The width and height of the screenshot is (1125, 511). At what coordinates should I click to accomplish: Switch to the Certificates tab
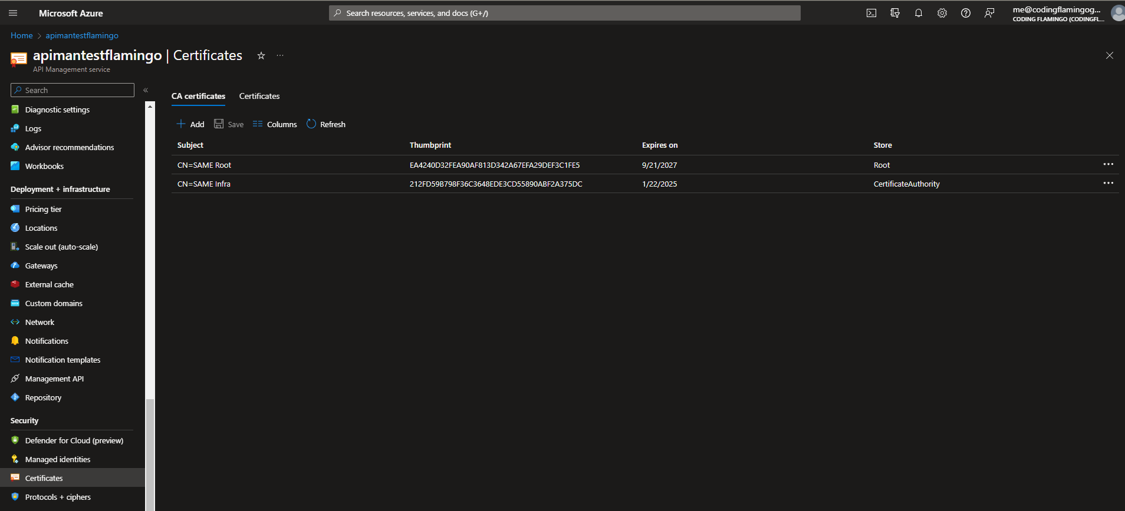click(x=259, y=96)
